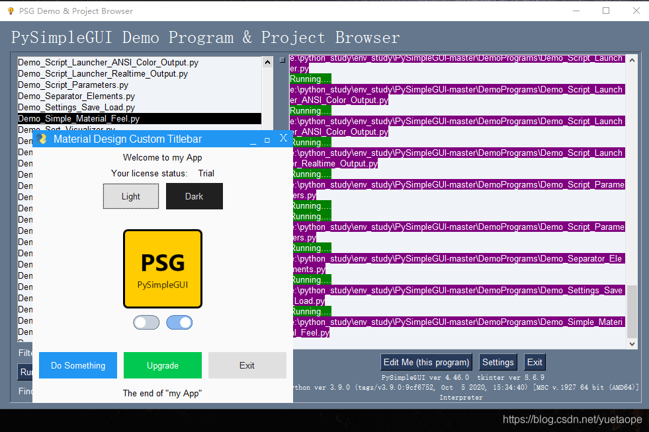Choose the Dark theme button
This screenshot has width=649, height=432.
pyautogui.click(x=194, y=196)
